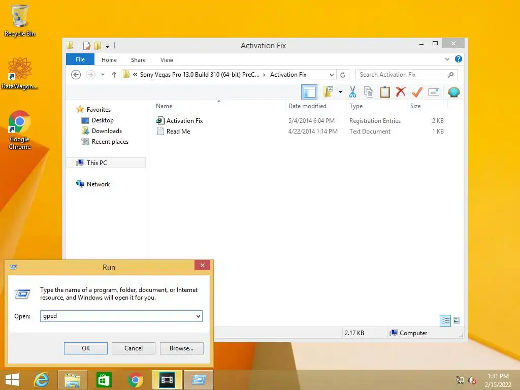This screenshot has height=390, width=520.
Task: Click the Copy toolbar icon
Action: point(369,92)
